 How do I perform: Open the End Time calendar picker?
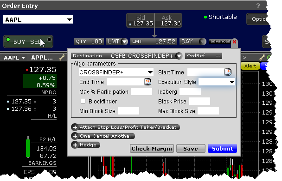tap(147, 82)
